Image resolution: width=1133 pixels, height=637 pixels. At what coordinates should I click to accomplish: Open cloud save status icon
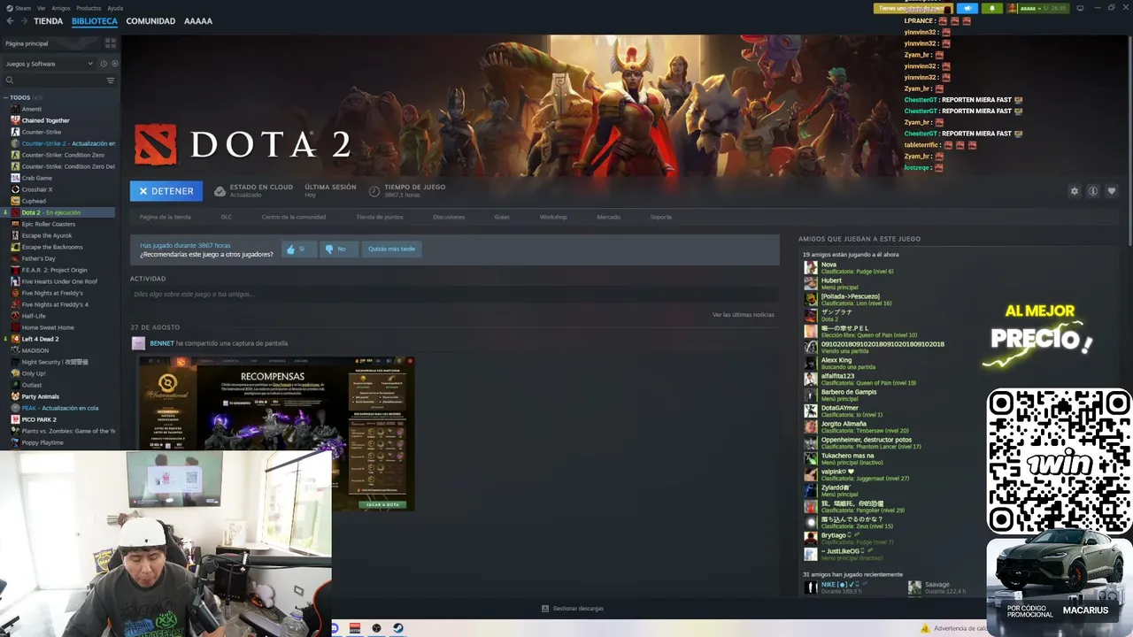pyautogui.click(x=220, y=191)
